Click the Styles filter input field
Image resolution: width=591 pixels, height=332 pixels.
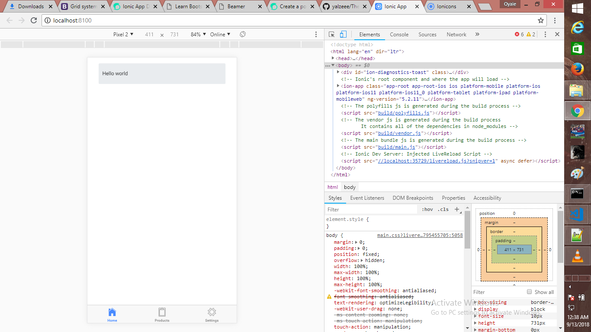tap(371, 209)
